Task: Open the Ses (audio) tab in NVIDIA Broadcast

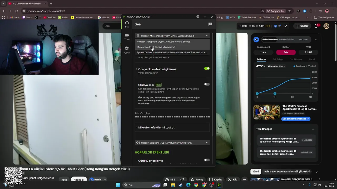Action: click(127, 24)
